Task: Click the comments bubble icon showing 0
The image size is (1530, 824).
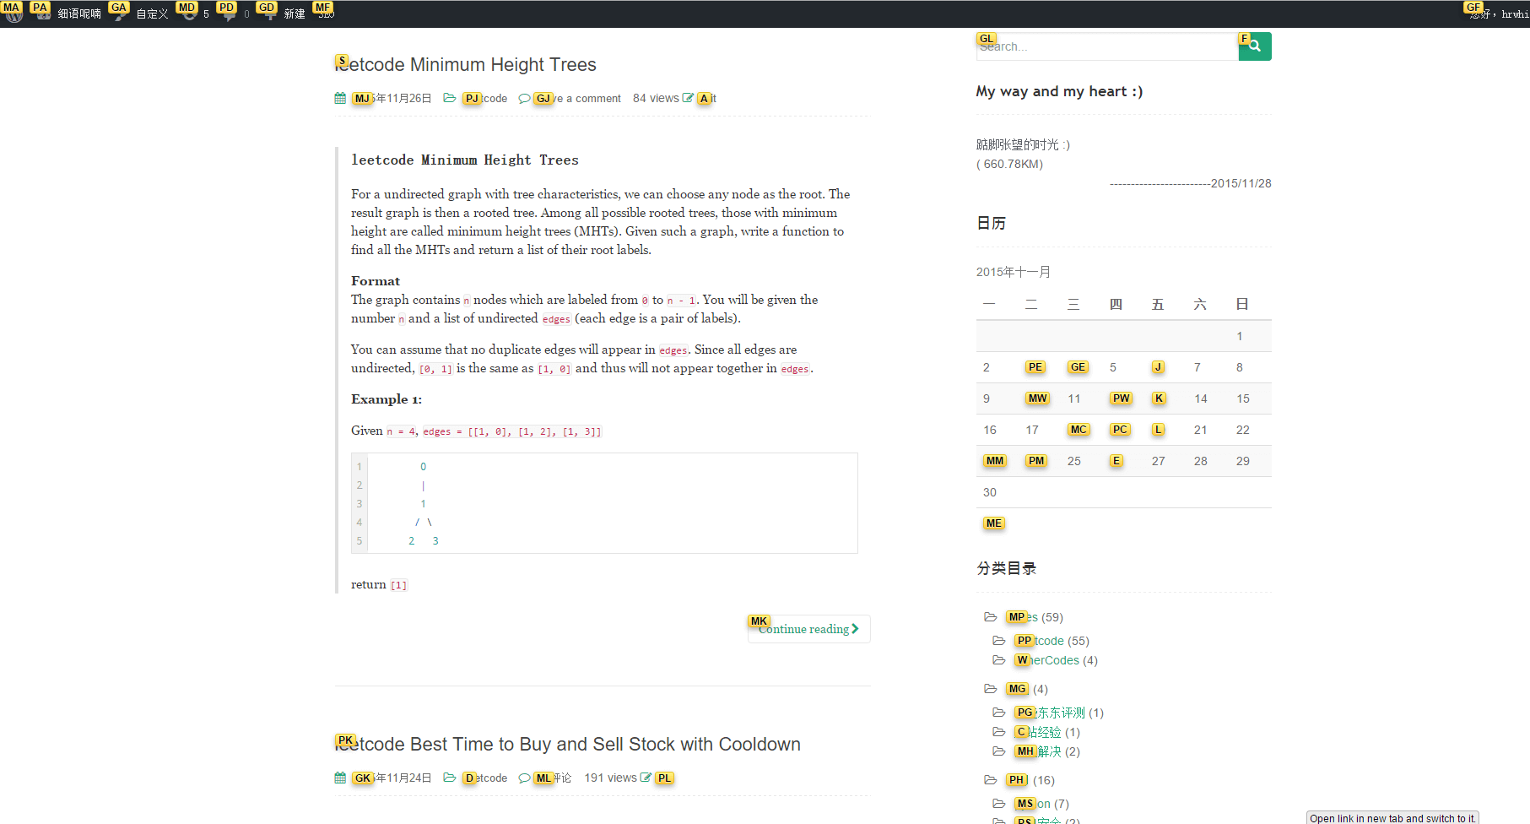Action: click(x=235, y=14)
